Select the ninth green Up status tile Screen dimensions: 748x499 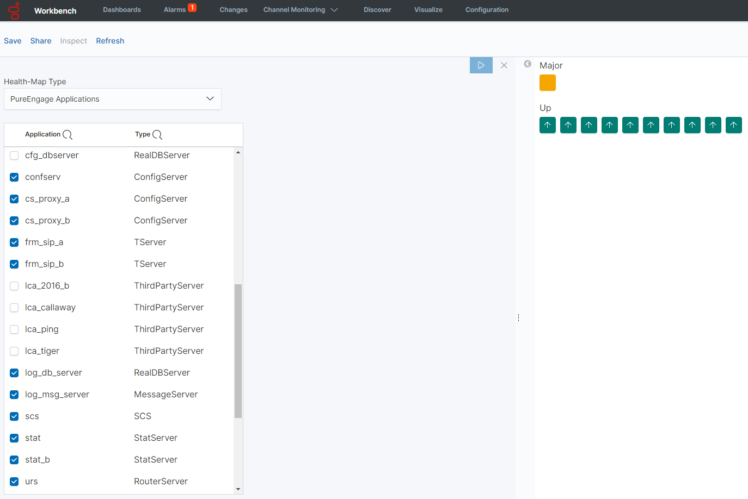(713, 125)
